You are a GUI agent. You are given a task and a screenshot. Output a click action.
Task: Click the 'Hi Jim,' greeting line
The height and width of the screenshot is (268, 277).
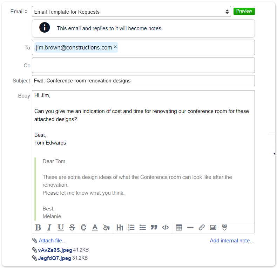coord(42,95)
